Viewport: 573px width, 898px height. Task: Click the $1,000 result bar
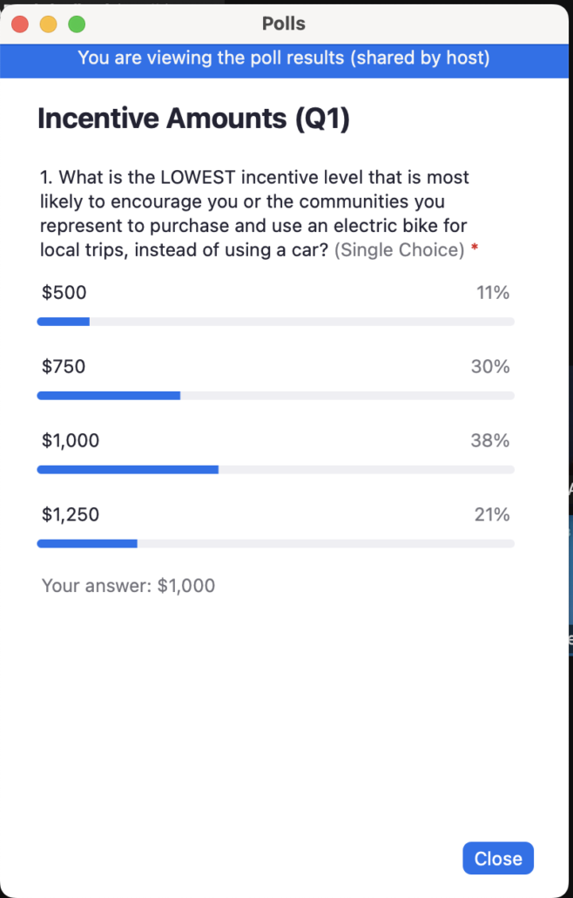point(275,469)
